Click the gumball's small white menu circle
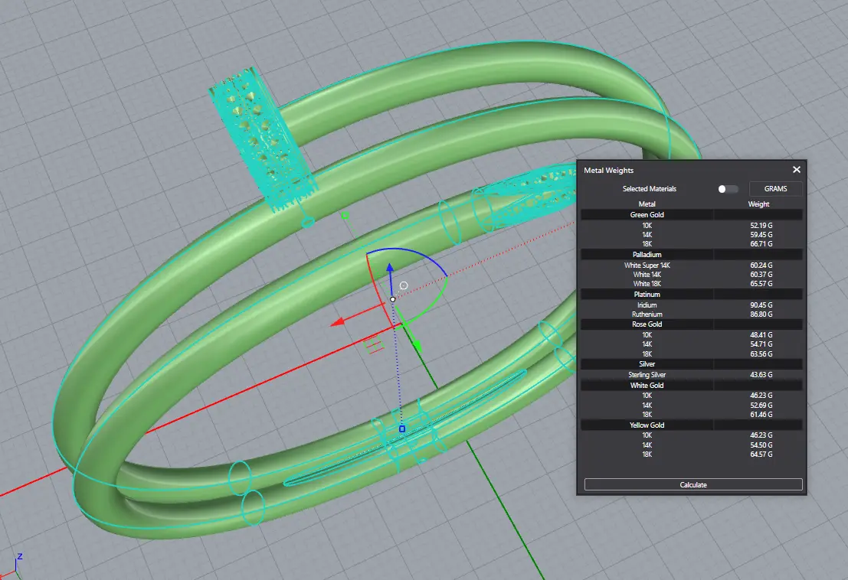The width and height of the screenshot is (848, 580). (404, 285)
